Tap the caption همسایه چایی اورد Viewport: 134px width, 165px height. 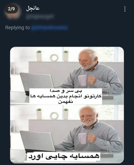64,156
